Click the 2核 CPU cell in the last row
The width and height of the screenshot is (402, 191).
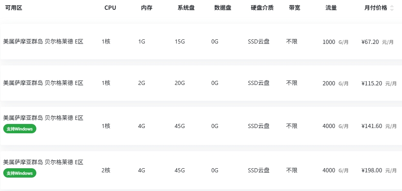pos(106,170)
